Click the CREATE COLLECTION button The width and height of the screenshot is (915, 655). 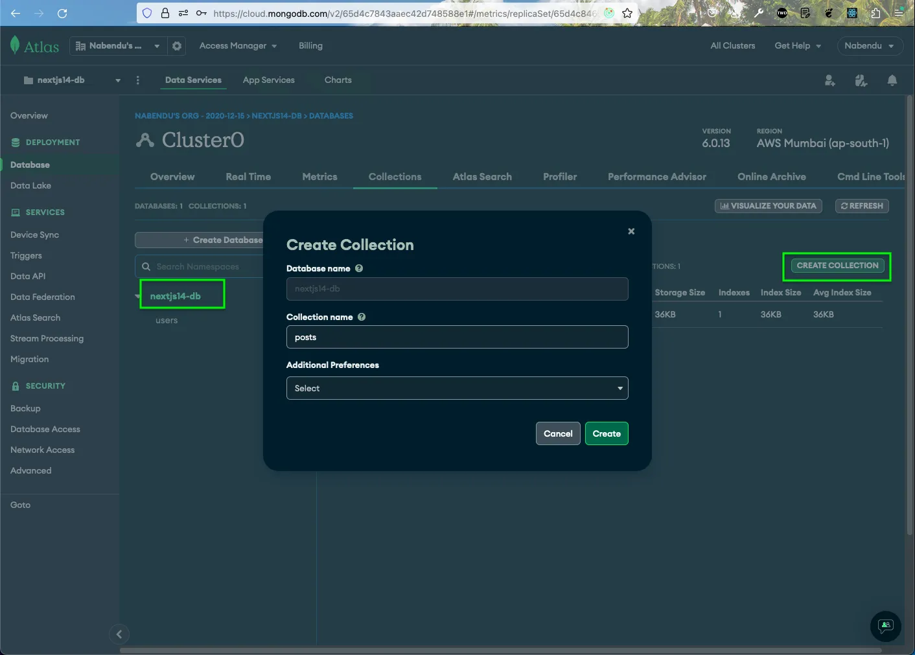(837, 266)
